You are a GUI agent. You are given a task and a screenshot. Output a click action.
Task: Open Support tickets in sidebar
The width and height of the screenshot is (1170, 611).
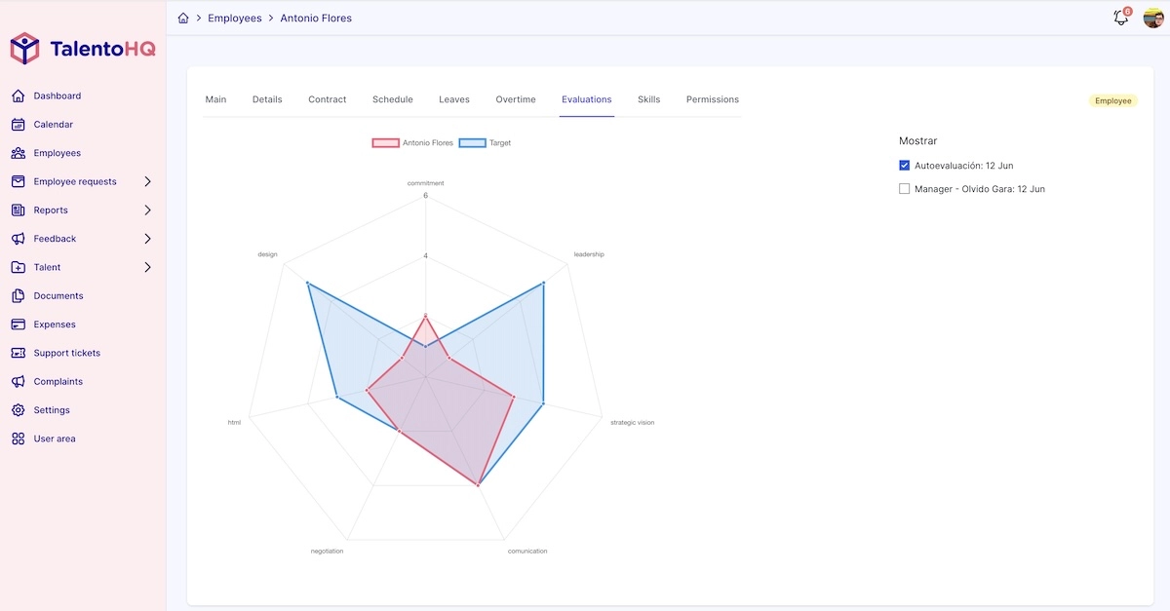click(66, 353)
